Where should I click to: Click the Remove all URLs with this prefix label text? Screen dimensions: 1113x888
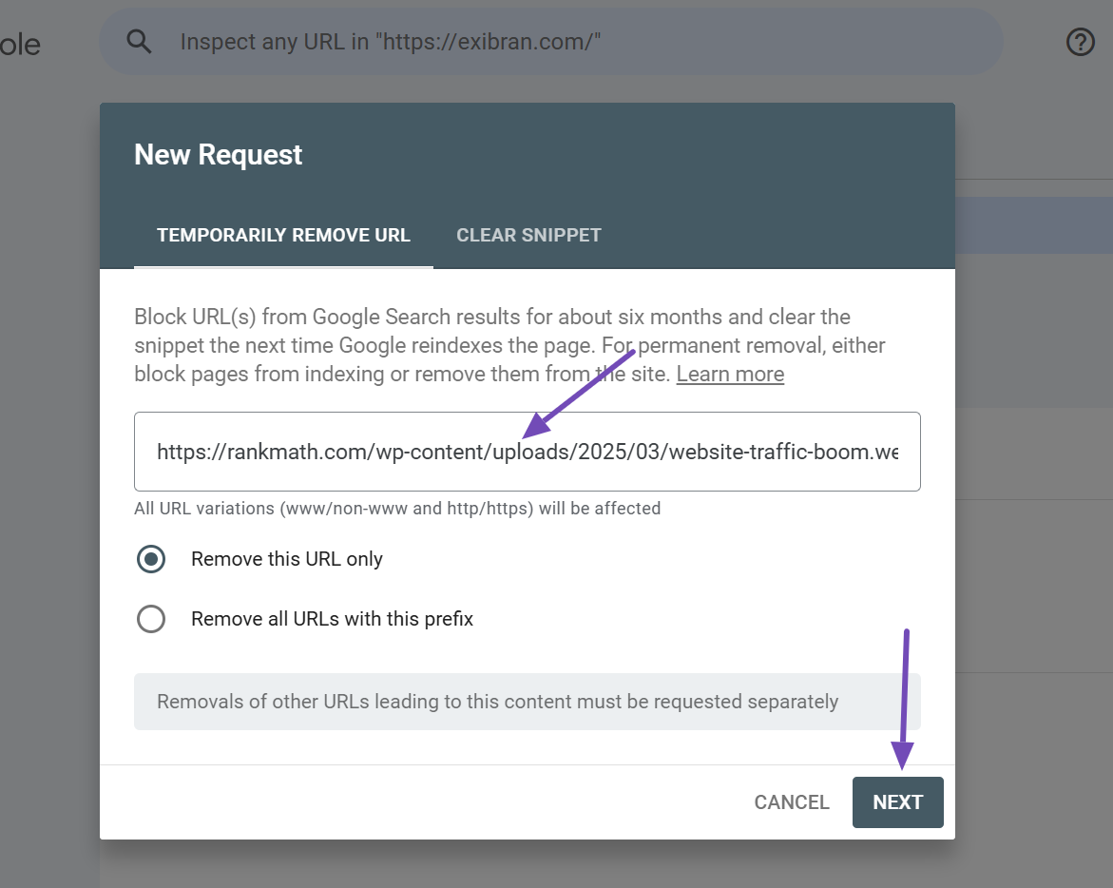(x=332, y=619)
